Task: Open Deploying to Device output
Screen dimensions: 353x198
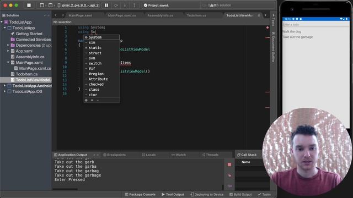Action: pyautogui.click(x=207, y=194)
